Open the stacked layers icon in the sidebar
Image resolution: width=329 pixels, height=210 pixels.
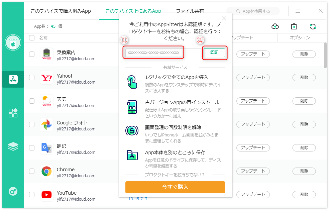13,146
